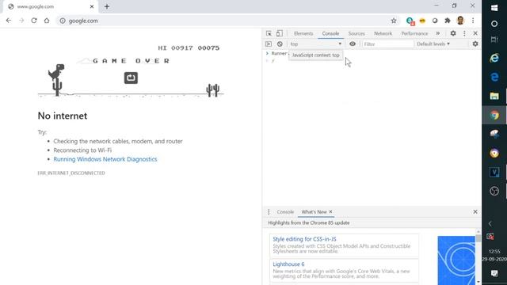Select the inspect element picker icon

point(269,33)
